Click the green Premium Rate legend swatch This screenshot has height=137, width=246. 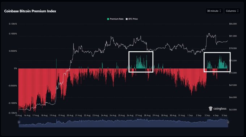click(108, 19)
